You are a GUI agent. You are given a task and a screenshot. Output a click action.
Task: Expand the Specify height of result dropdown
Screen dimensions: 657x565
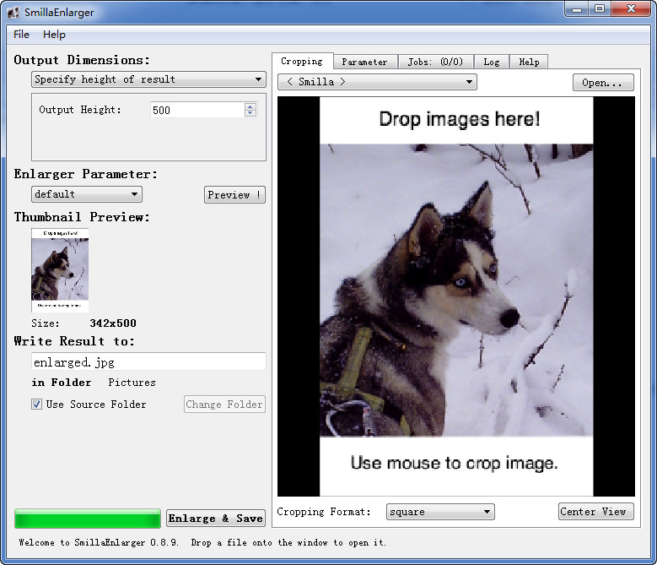pos(148,79)
